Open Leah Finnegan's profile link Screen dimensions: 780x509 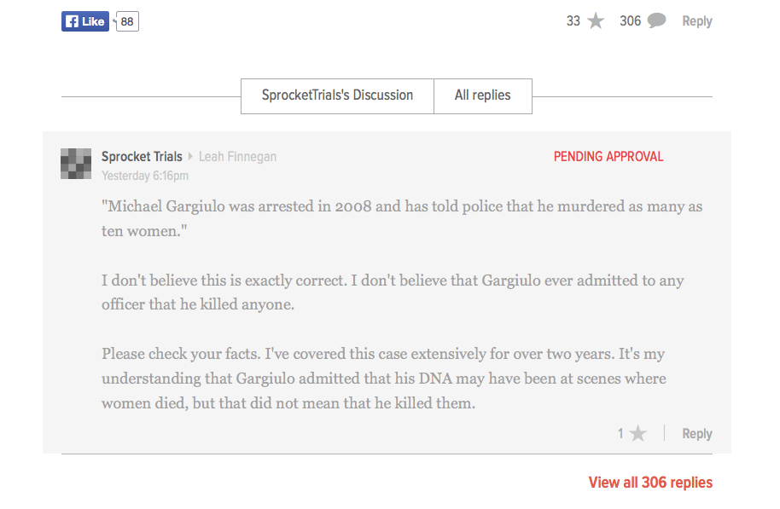[x=238, y=157]
